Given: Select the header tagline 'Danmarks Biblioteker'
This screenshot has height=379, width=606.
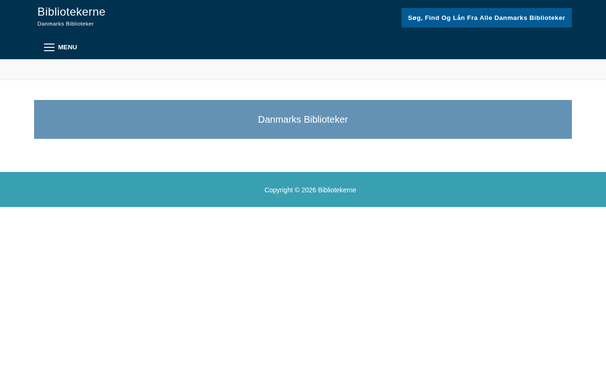Looking at the screenshot, I should coord(66,24).
